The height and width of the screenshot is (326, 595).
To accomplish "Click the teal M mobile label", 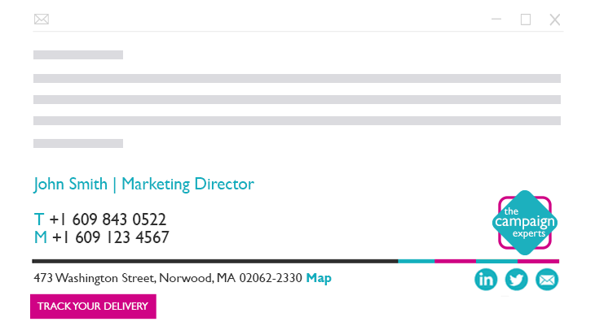I will coord(41,237).
